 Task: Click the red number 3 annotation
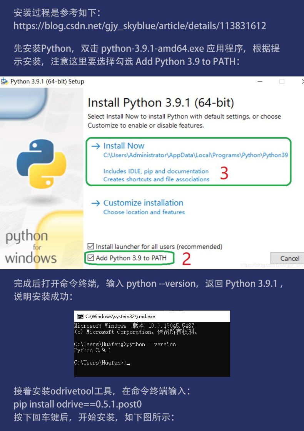[x=224, y=174]
